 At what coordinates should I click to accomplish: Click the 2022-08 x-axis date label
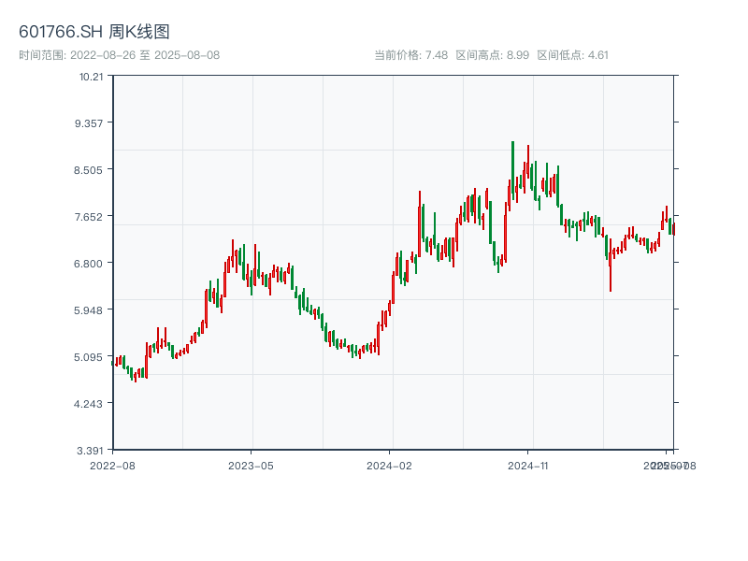[112, 465]
